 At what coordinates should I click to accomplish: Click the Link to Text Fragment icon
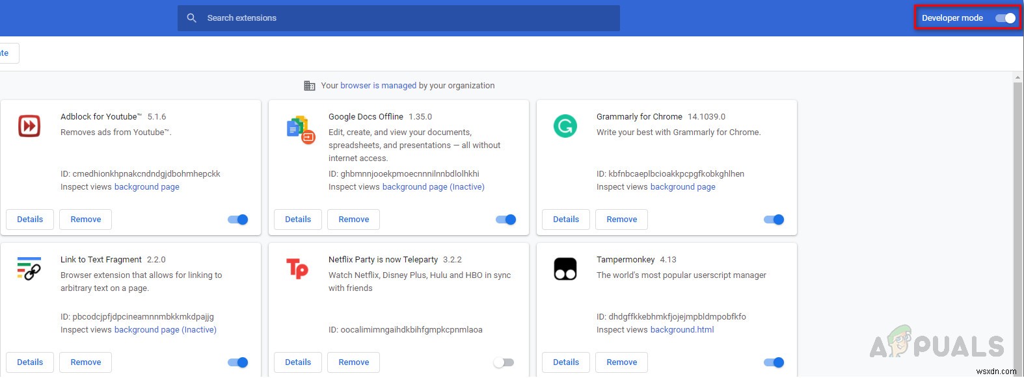click(x=29, y=268)
